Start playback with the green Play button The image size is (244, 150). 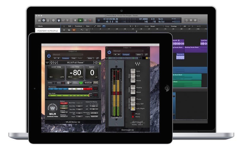click(80, 20)
